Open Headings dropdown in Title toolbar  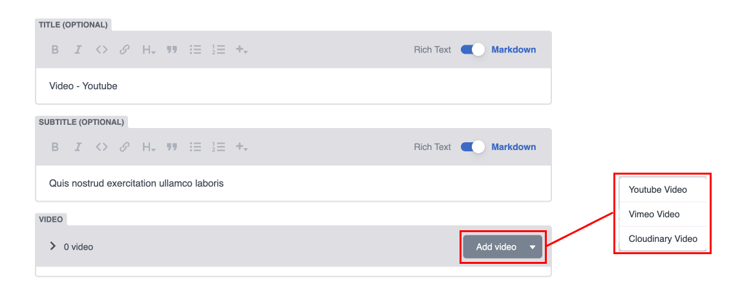click(149, 49)
